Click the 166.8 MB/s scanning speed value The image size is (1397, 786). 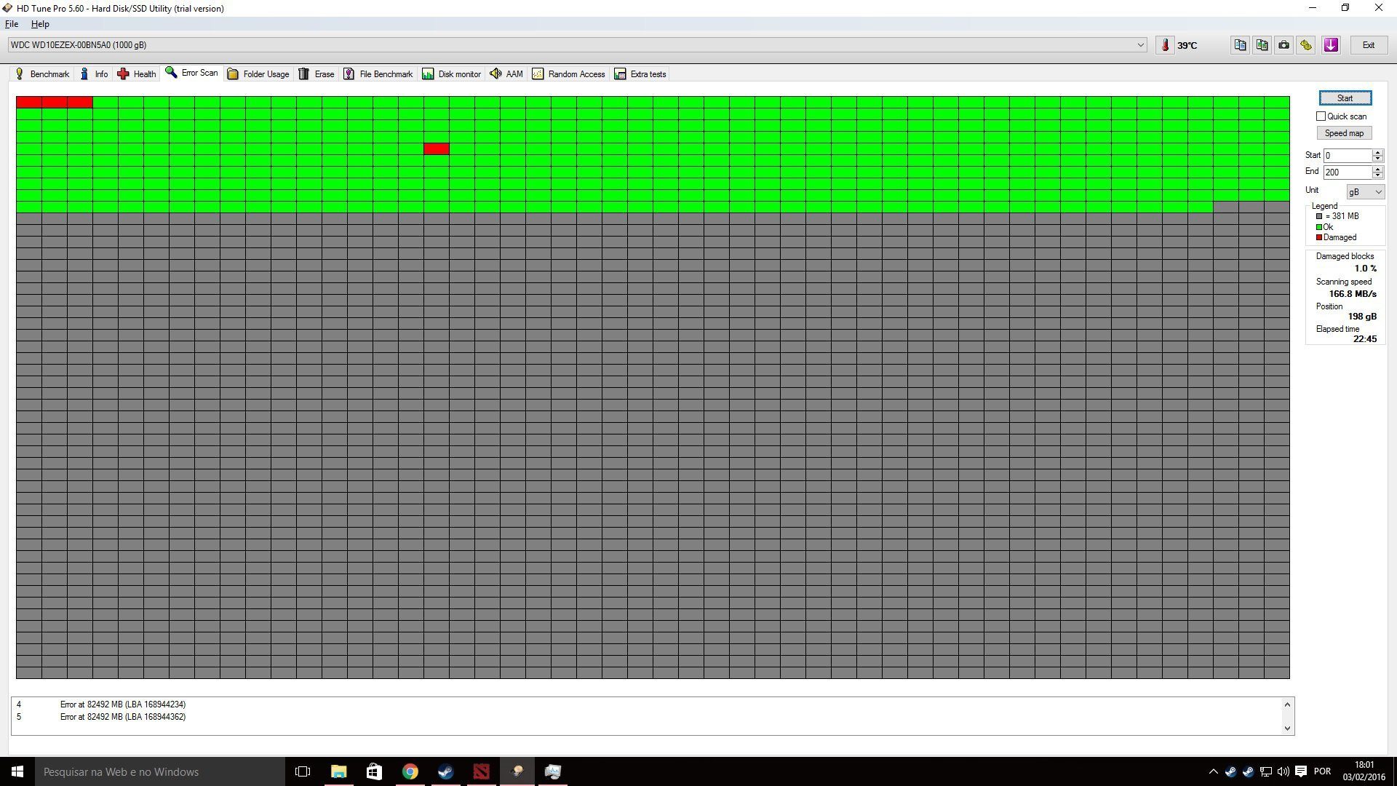click(1353, 294)
